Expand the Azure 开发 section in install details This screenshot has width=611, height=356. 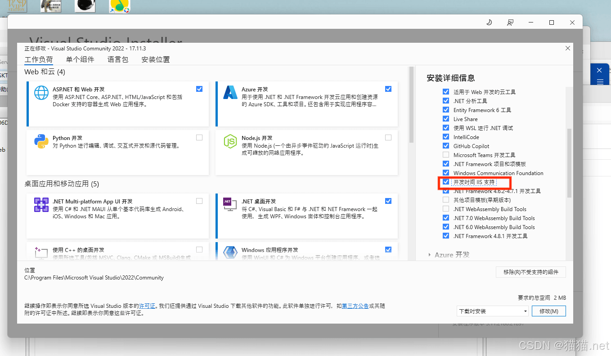[x=429, y=255]
